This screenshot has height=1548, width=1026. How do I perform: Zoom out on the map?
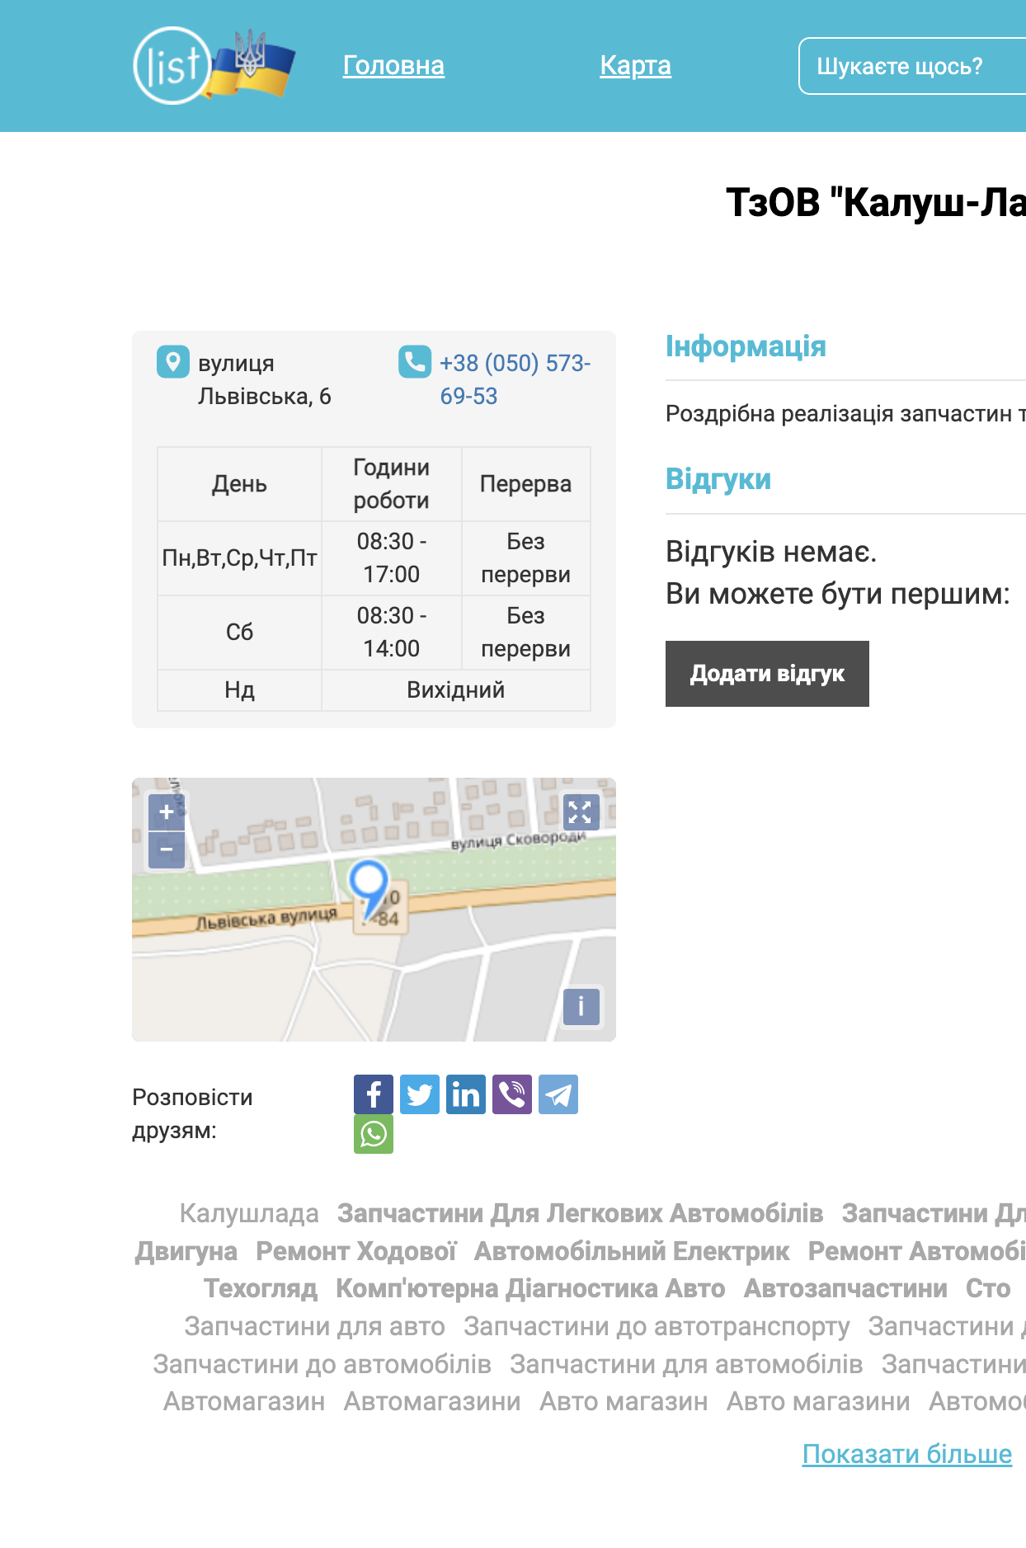click(x=167, y=849)
